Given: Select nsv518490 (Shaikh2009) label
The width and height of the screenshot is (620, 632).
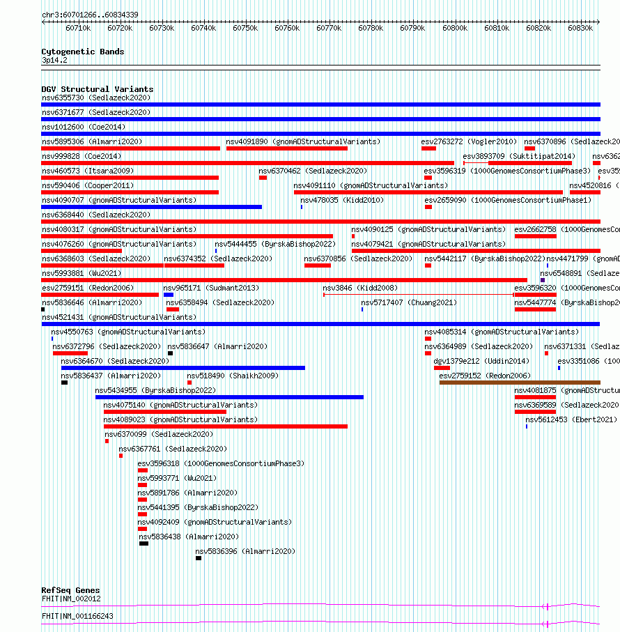Looking at the screenshot, I should point(233,376).
